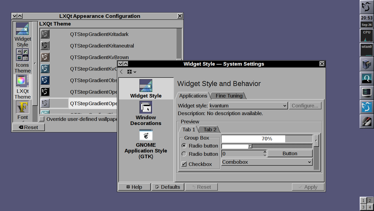Open Icons Theme section in LXQt sidebar
This screenshot has width=374, height=211.
tap(23, 61)
